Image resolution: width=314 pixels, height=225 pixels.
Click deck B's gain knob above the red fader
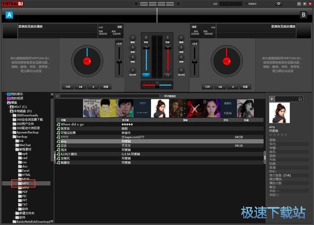[167, 38]
